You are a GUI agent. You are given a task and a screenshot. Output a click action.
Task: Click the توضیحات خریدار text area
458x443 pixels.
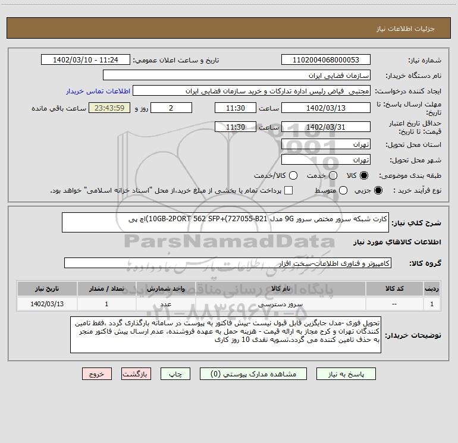point(225,335)
